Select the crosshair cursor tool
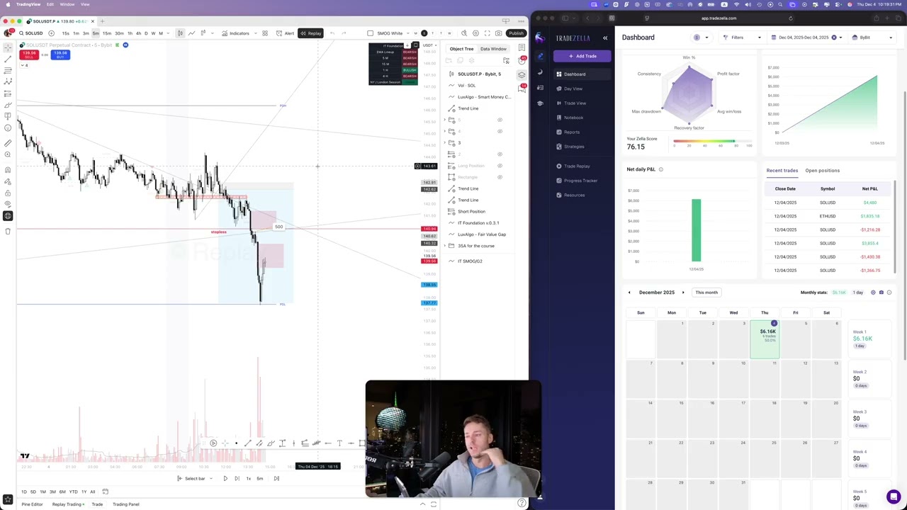This screenshot has height=510, width=907. [8, 47]
